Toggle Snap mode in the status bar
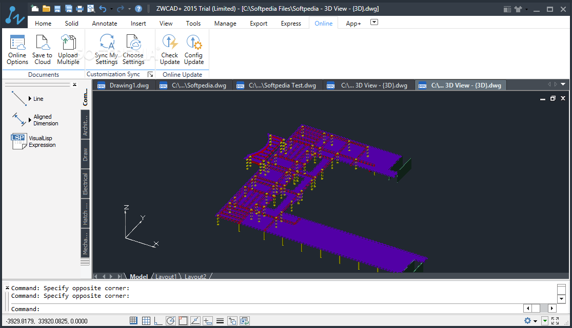This screenshot has width=572, height=328. [x=133, y=321]
